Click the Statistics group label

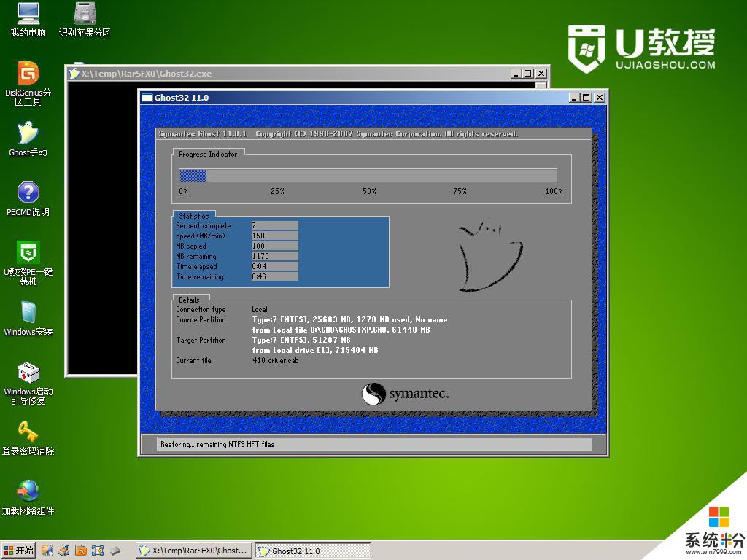point(194,216)
